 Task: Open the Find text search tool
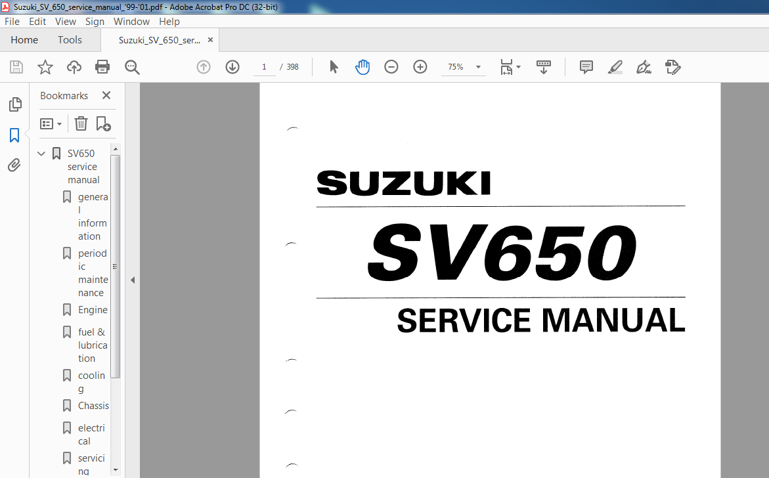(132, 67)
